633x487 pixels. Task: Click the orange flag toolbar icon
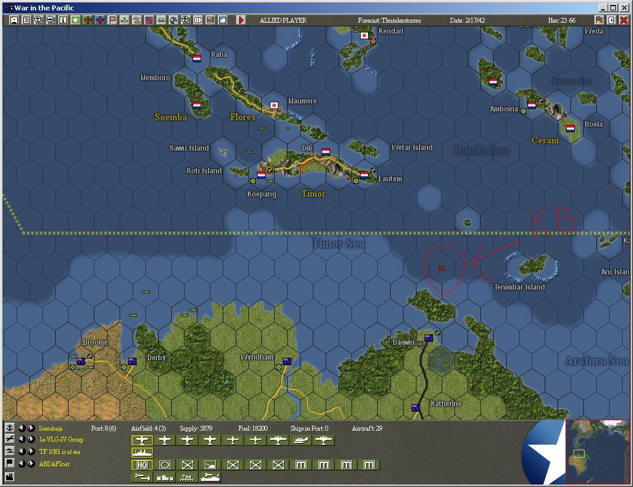click(x=112, y=20)
